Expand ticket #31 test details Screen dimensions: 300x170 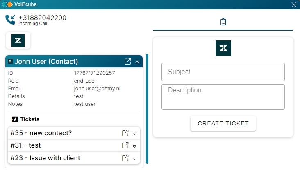pos(134,146)
